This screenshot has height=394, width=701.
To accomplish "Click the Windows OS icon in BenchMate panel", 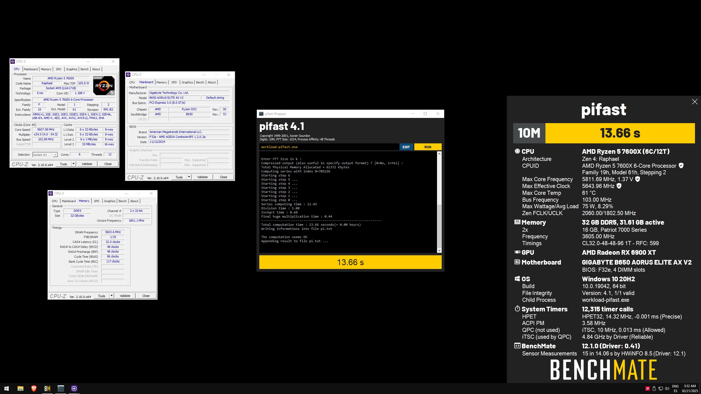I will 517,279.
